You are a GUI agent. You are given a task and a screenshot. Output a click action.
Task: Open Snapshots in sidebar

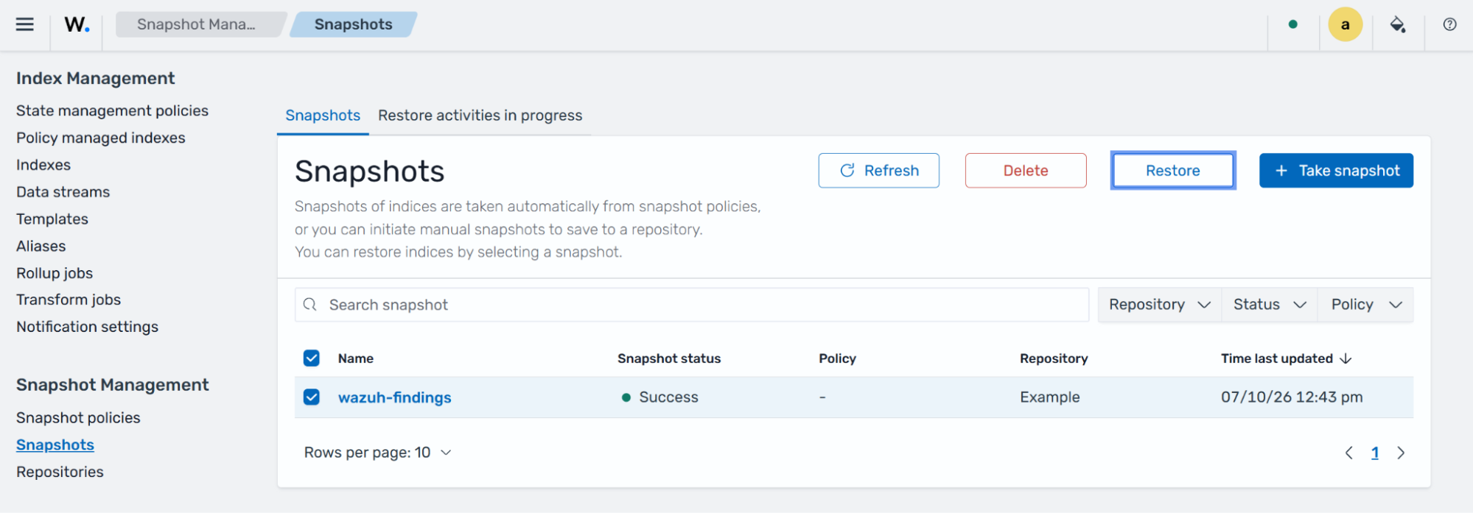click(x=55, y=445)
